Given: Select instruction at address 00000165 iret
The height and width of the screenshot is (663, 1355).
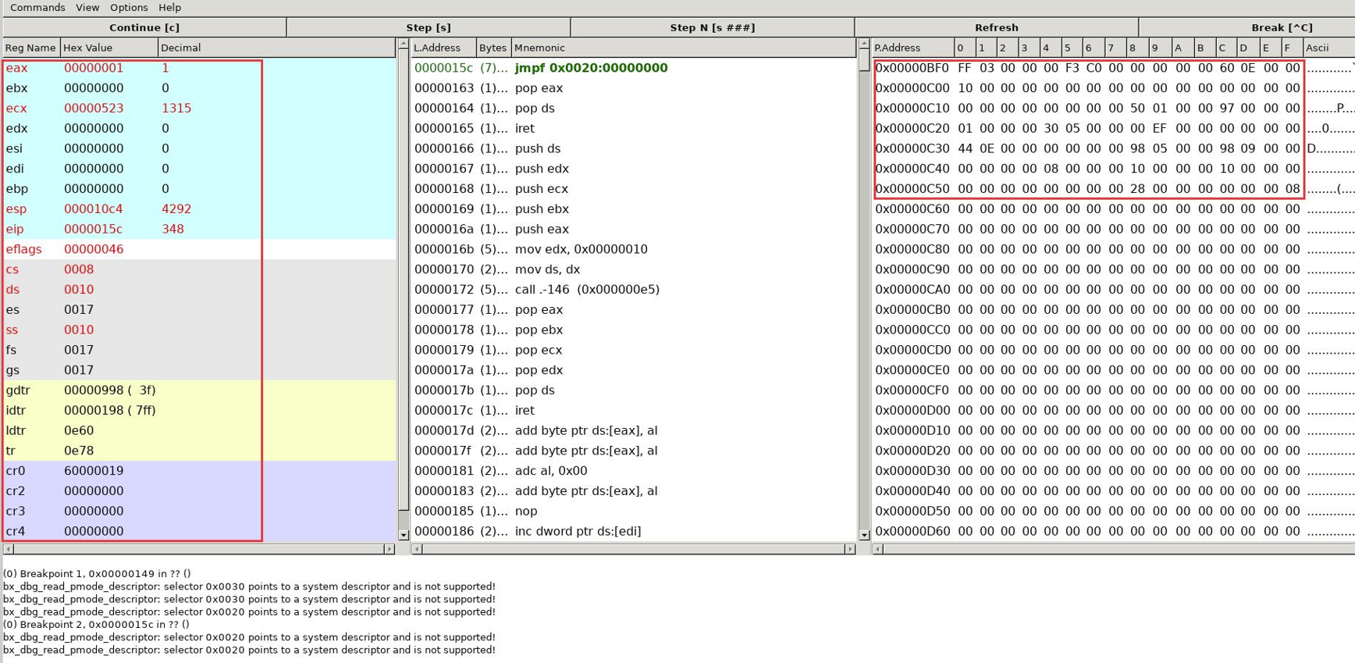Looking at the screenshot, I should [633, 129].
